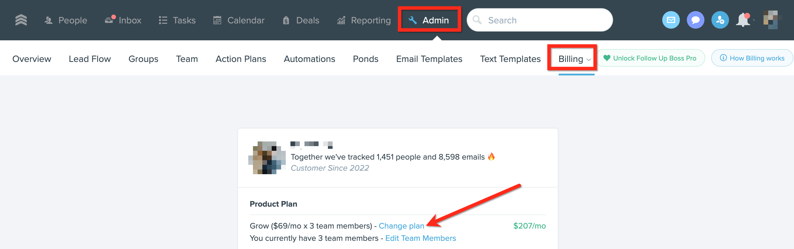The image size is (794, 249).
Task: Click the How Billing works button
Action: click(x=752, y=58)
